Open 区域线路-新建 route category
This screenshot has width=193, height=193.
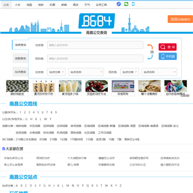tap(107, 126)
